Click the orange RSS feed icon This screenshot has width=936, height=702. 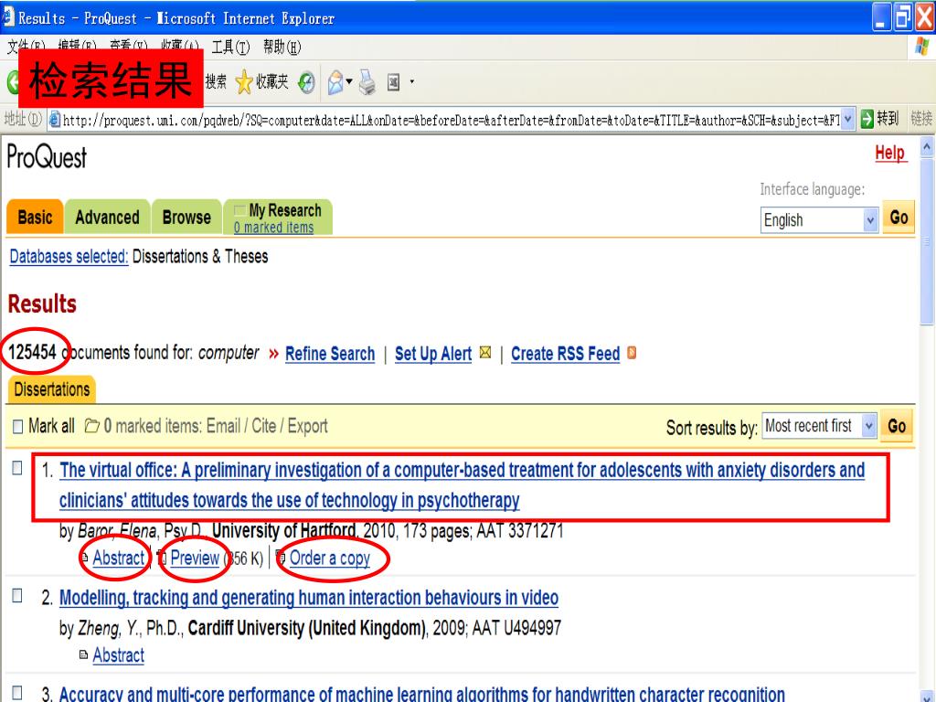pyautogui.click(x=632, y=353)
